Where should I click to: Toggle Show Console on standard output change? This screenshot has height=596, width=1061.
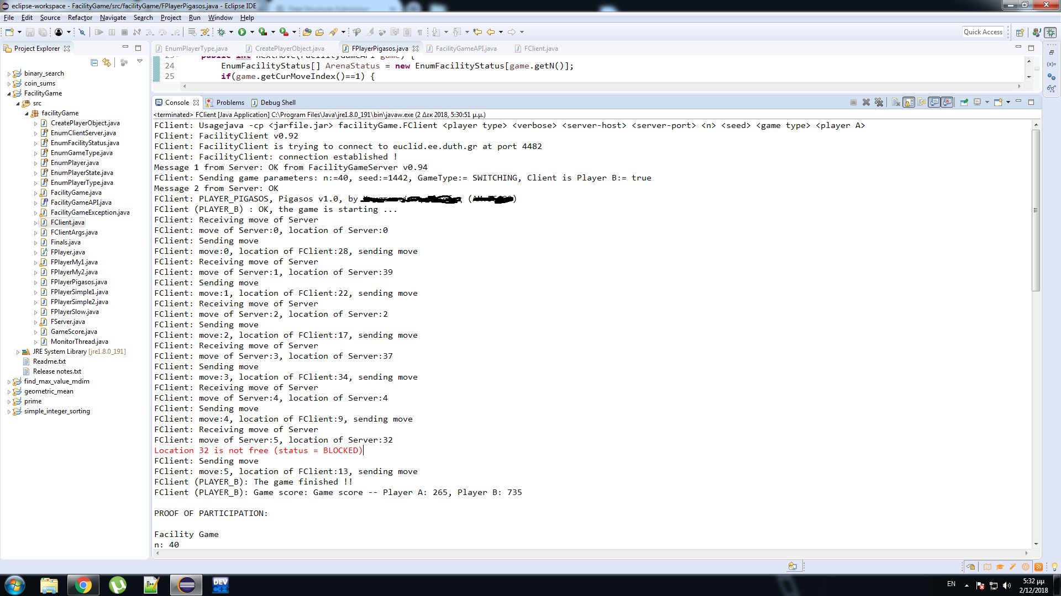(934, 103)
